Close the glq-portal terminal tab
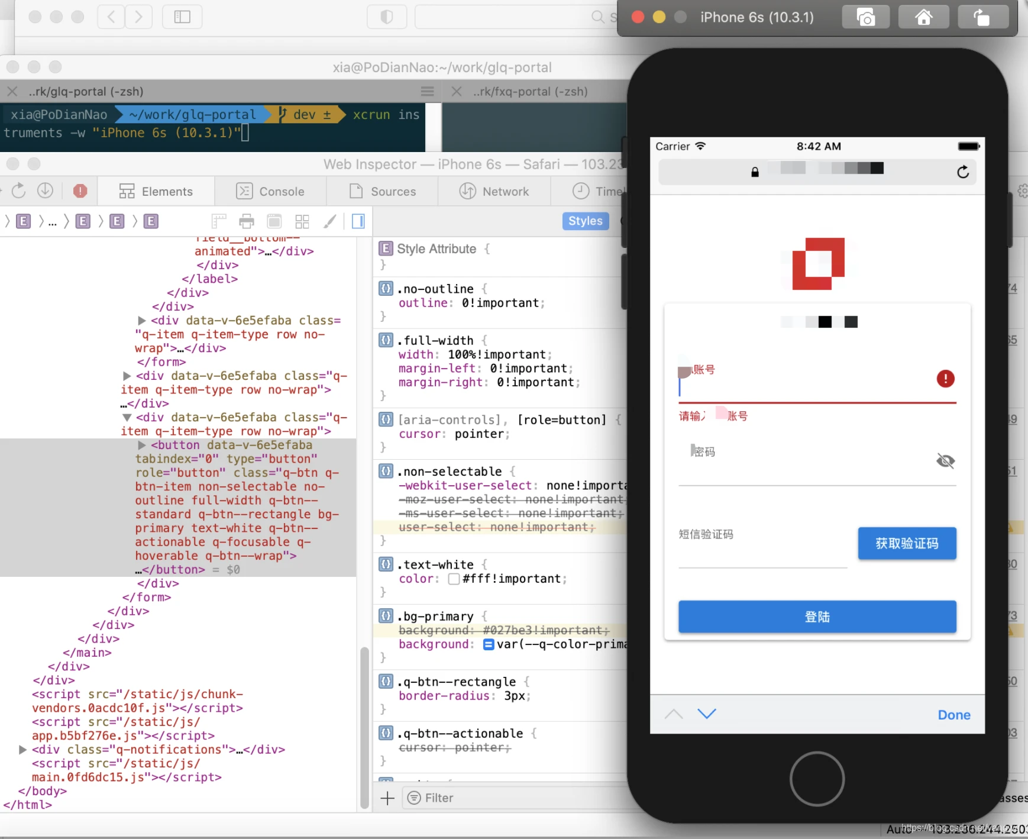Image resolution: width=1028 pixels, height=839 pixels. (12, 91)
